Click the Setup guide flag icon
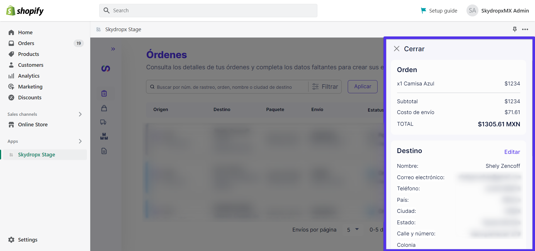The height and width of the screenshot is (251, 535). point(423,11)
